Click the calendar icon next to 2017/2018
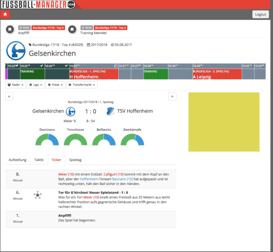 coord(88,45)
